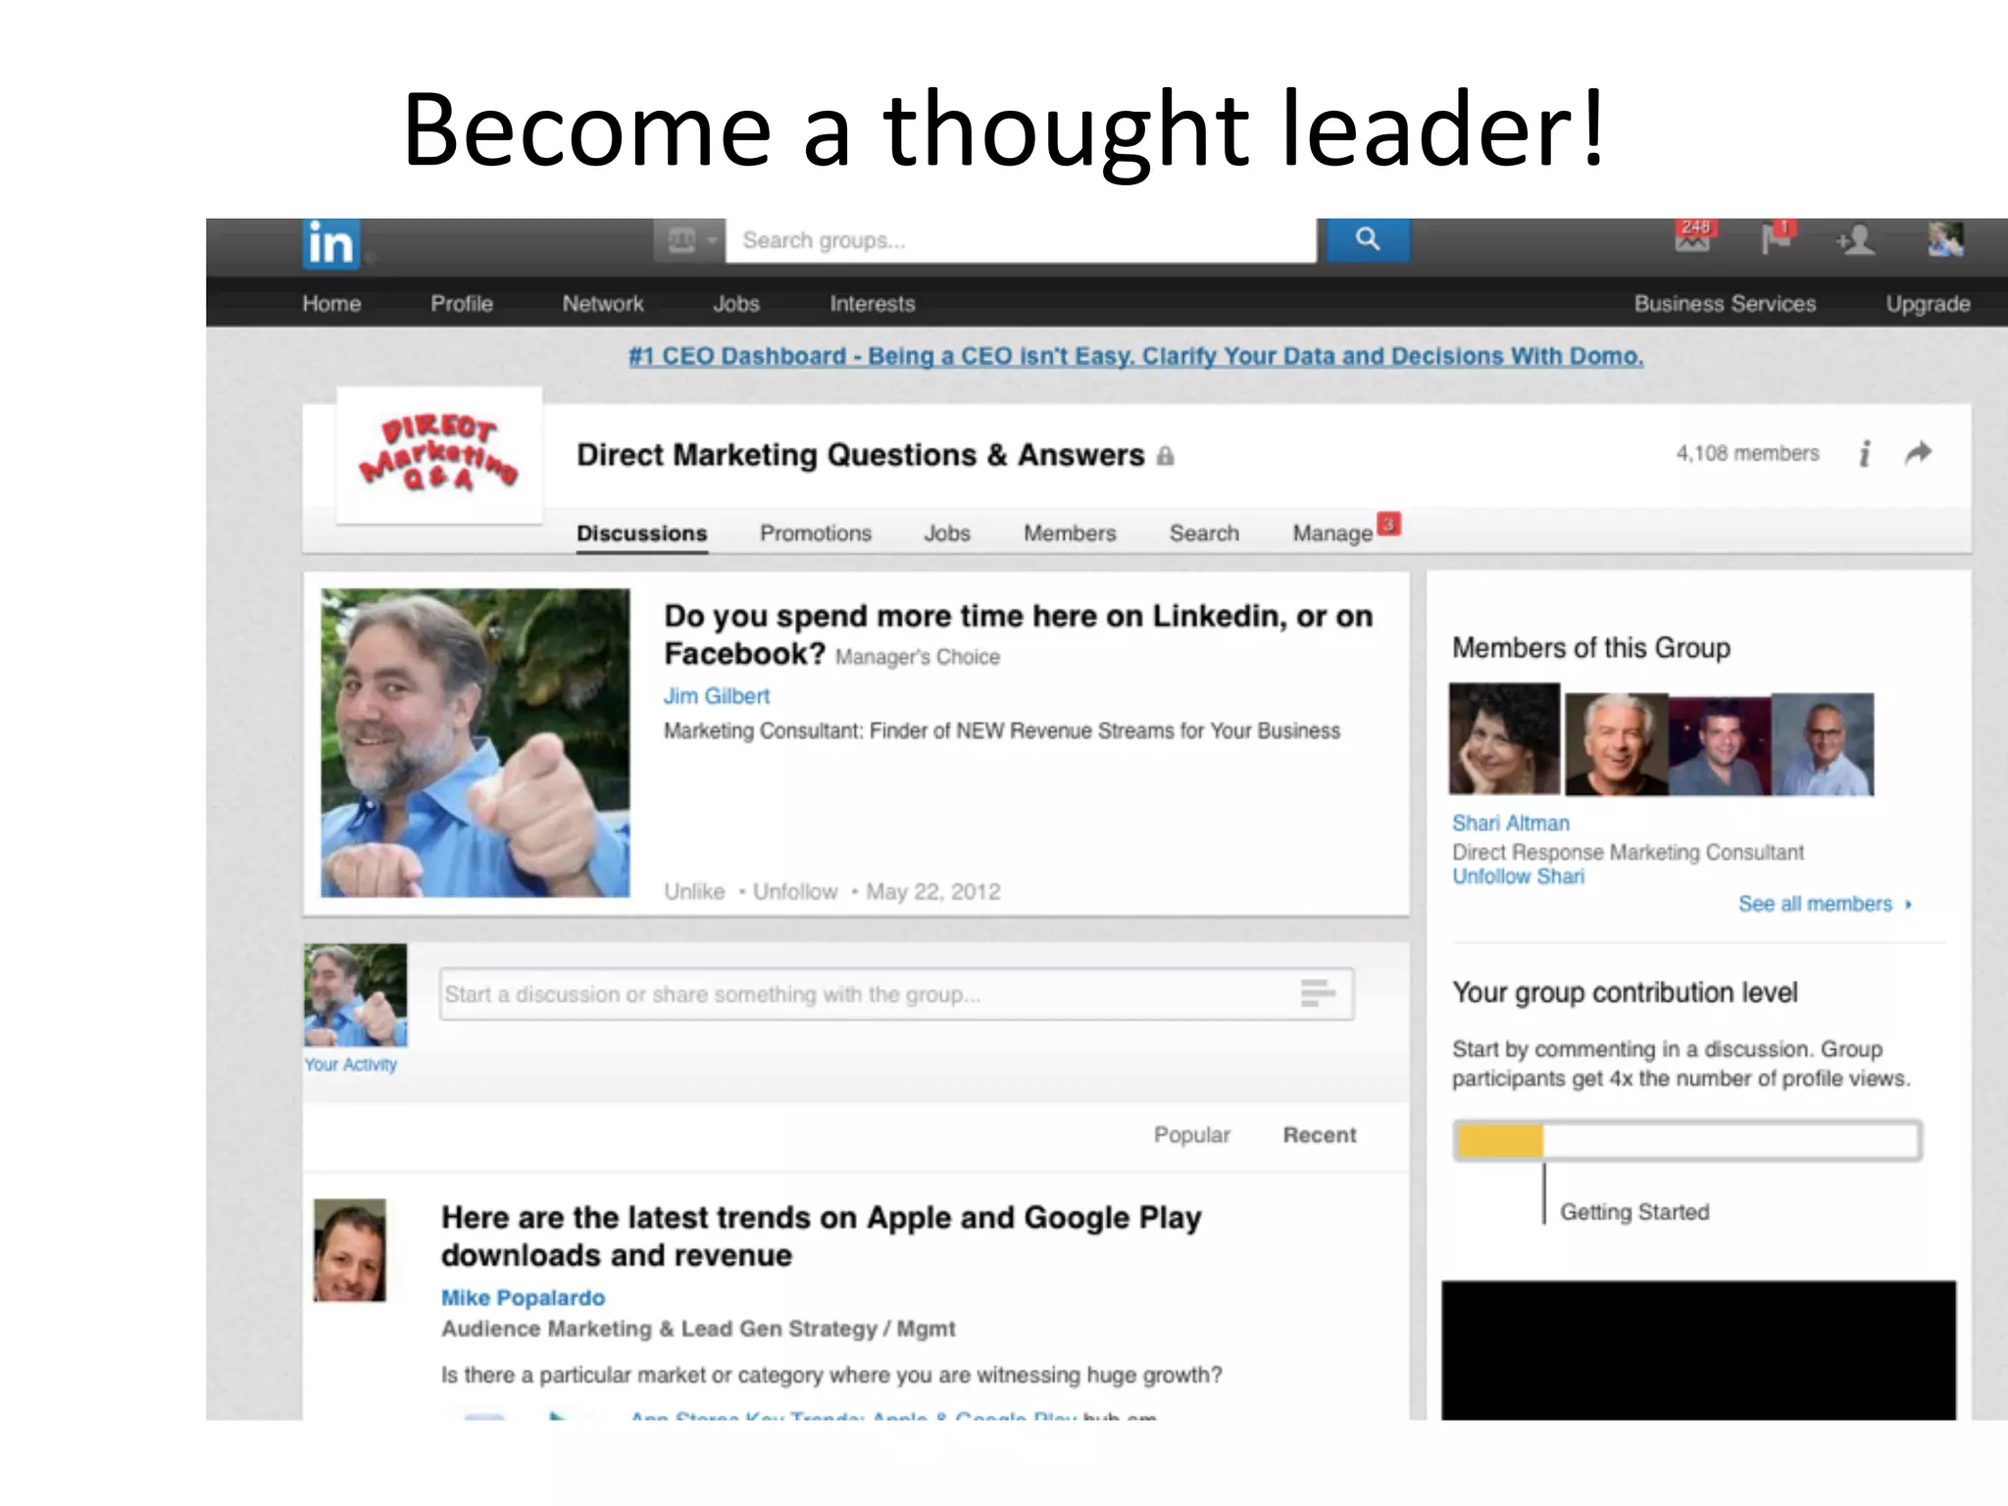The width and height of the screenshot is (2008, 1506).
Task: Click the group contribution level progress bar
Action: pyautogui.click(x=1687, y=1140)
